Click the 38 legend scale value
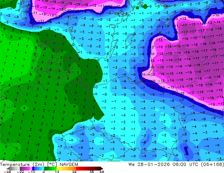Image resolution: width=224 pixels, height=173 pixels. [x=92, y=172]
